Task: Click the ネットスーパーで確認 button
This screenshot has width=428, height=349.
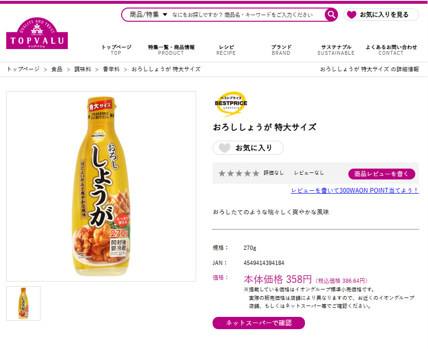Action: click(258, 323)
